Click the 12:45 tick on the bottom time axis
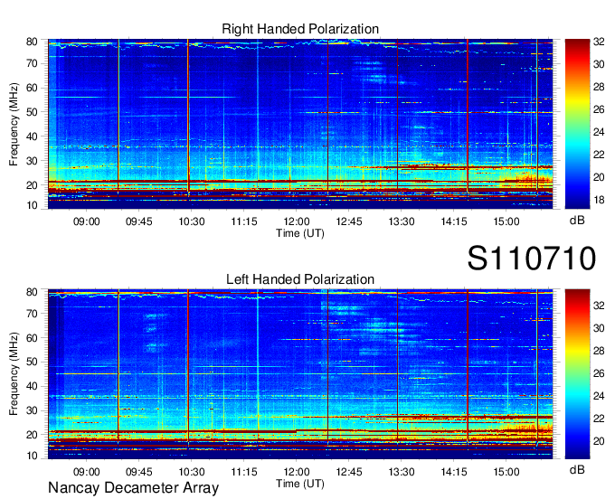The width and height of the screenshot is (615, 499). tap(349, 472)
